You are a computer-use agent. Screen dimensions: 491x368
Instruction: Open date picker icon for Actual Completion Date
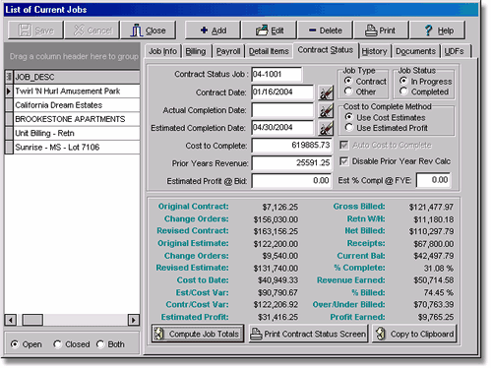[x=326, y=110]
